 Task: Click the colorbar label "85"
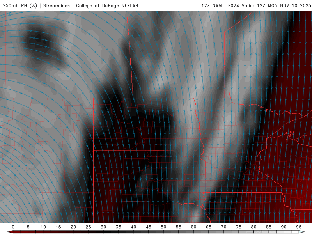coord(269,227)
